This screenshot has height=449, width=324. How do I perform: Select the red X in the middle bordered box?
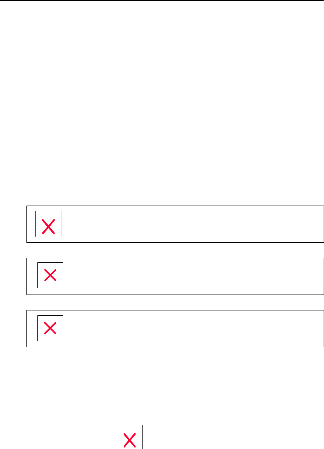50,275
